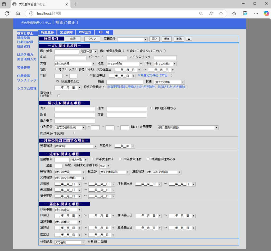Screen dimensions: 271x251
Task: Add page to favorites star icon
Action: [x=221, y=13]
